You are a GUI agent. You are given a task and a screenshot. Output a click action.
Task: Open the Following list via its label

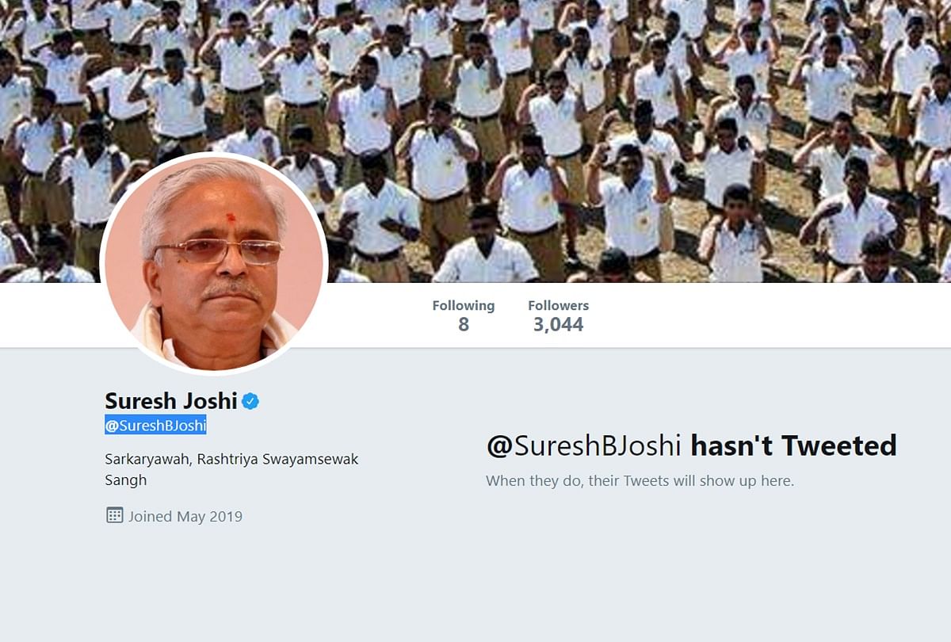pos(463,305)
